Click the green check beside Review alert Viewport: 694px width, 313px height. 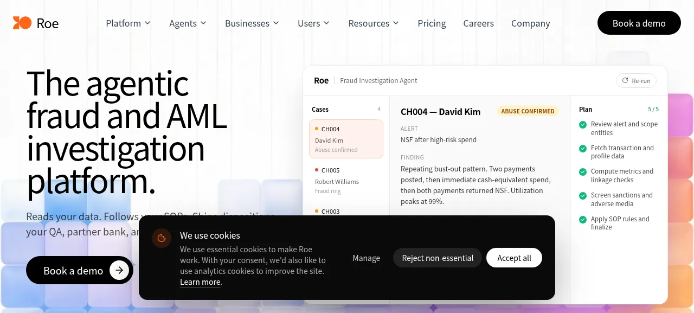click(x=583, y=125)
